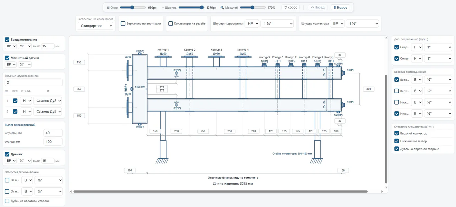Screen dimensions: 456x207
Task: Click the Окно size slider
Action: point(133,7)
